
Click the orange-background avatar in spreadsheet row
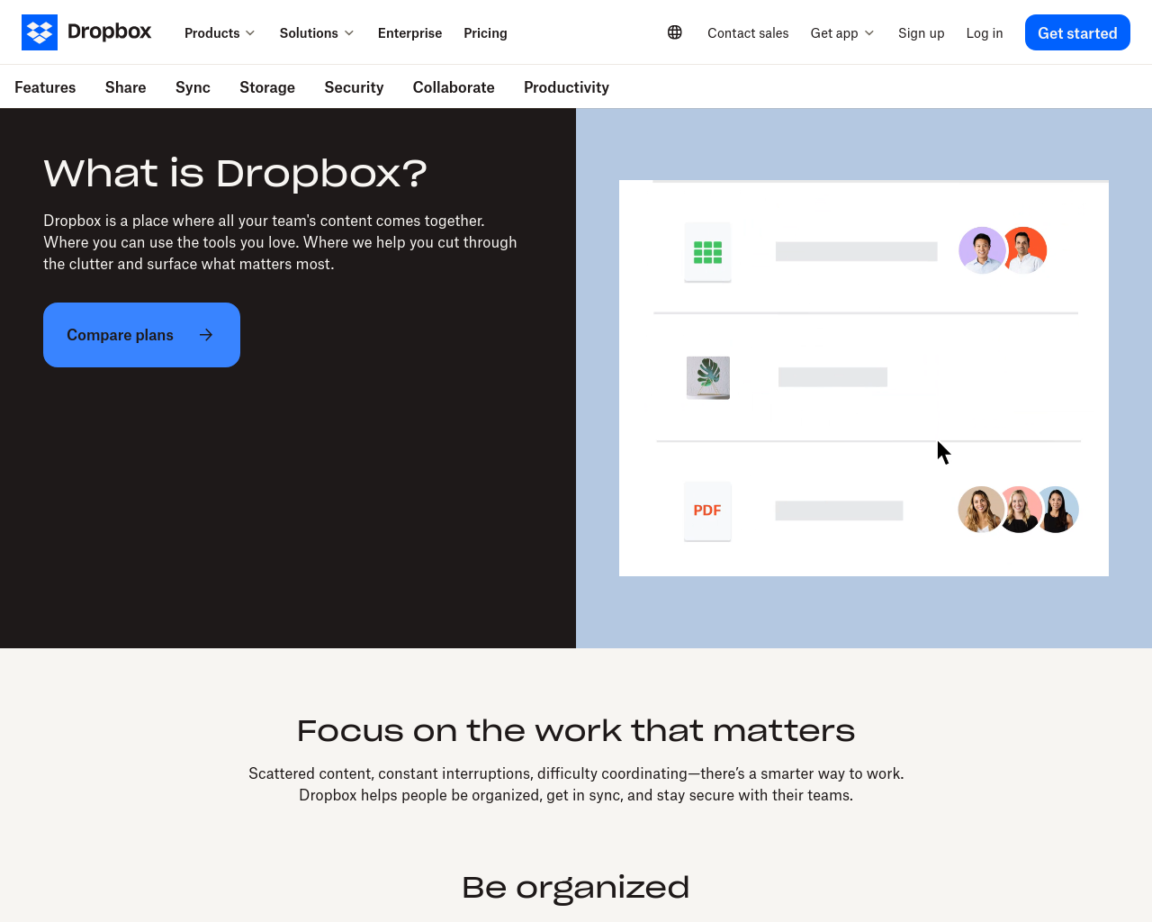coord(1026,250)
